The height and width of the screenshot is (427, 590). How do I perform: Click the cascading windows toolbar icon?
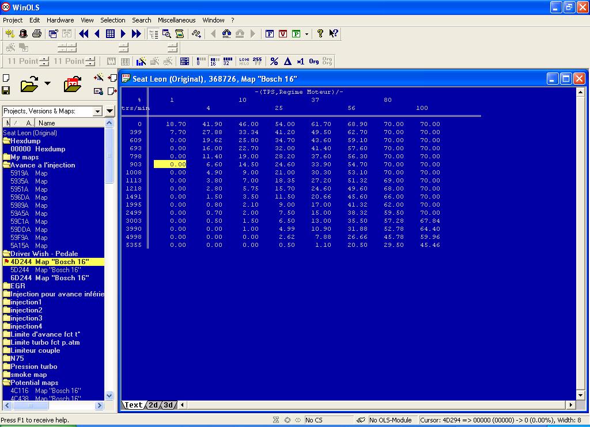point(53,34)
